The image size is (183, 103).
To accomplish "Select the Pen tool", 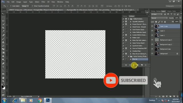I will (3, 64).
